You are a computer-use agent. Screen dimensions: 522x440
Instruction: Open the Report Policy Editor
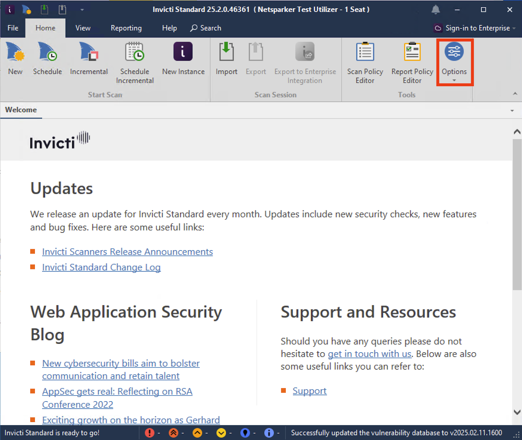click(x=412, y=62)
